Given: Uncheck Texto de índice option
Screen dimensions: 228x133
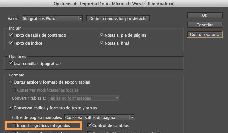Looking at the screenshot, I should tap(11, 43).
